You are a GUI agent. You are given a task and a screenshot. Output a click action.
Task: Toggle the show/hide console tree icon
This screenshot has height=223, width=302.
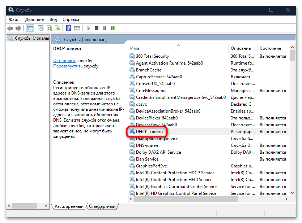[x=30, y=28]
